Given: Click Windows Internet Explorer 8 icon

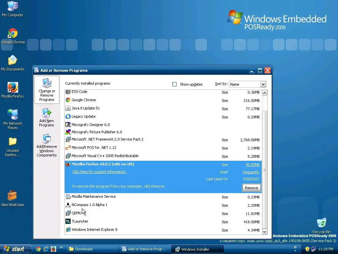Looking at the screenshot, I should tap(68, 230).
